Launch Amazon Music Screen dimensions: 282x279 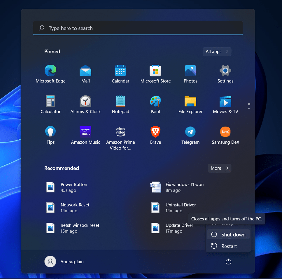85,135
